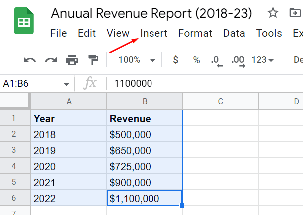The height and width of the screenshot is (215, 303).
Task: Click the blue fill handle square
Action: point(182,205)
